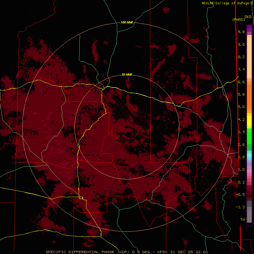Click the [PHAS] units label
The width and height of the screenshot is (254, 254).
(x=238, y=20)
